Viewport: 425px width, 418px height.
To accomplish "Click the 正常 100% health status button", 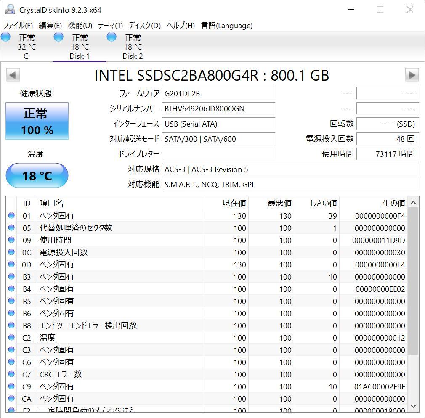I will tap(37, 121).
